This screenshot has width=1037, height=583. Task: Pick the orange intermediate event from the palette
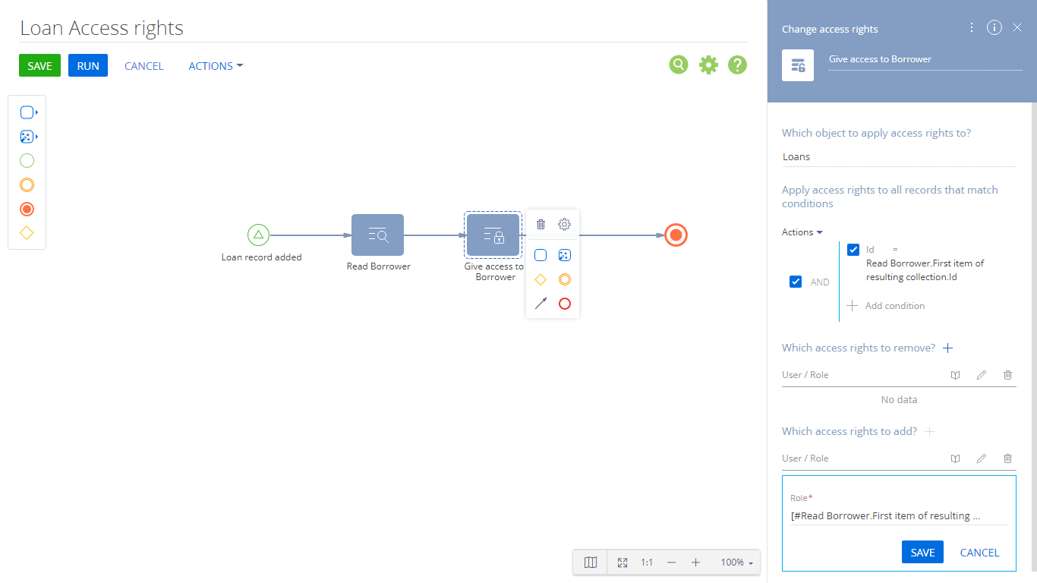(x=27, y=185)
